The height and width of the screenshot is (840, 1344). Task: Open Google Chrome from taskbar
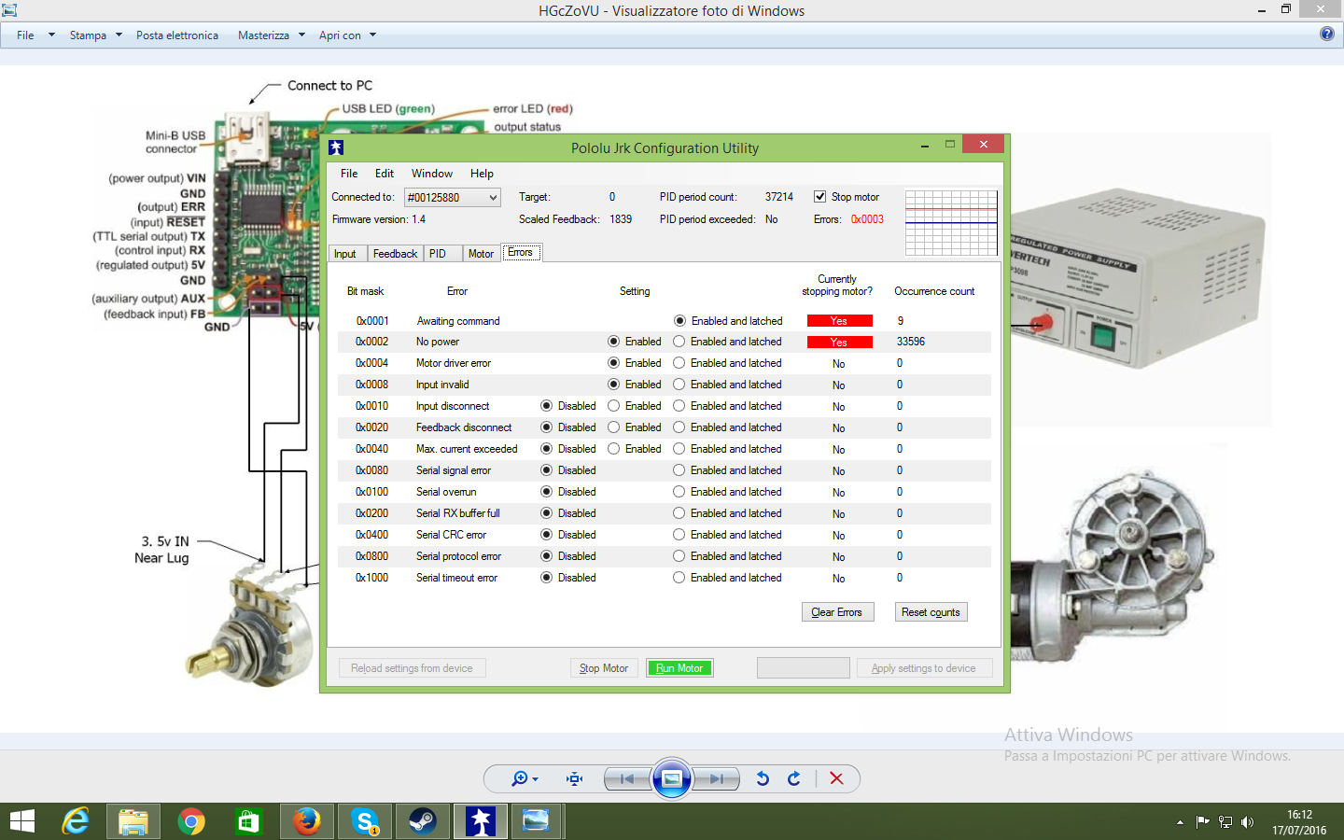(191, 821)
